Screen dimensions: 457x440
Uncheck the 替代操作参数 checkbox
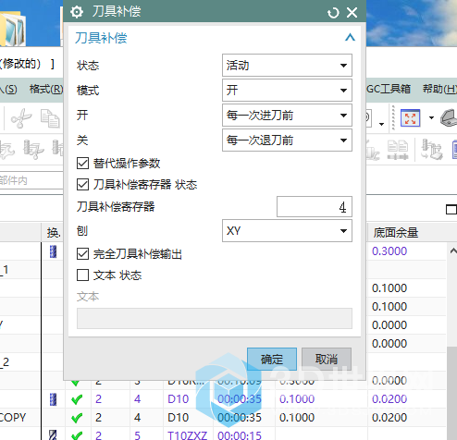click(x=82, y=164)
